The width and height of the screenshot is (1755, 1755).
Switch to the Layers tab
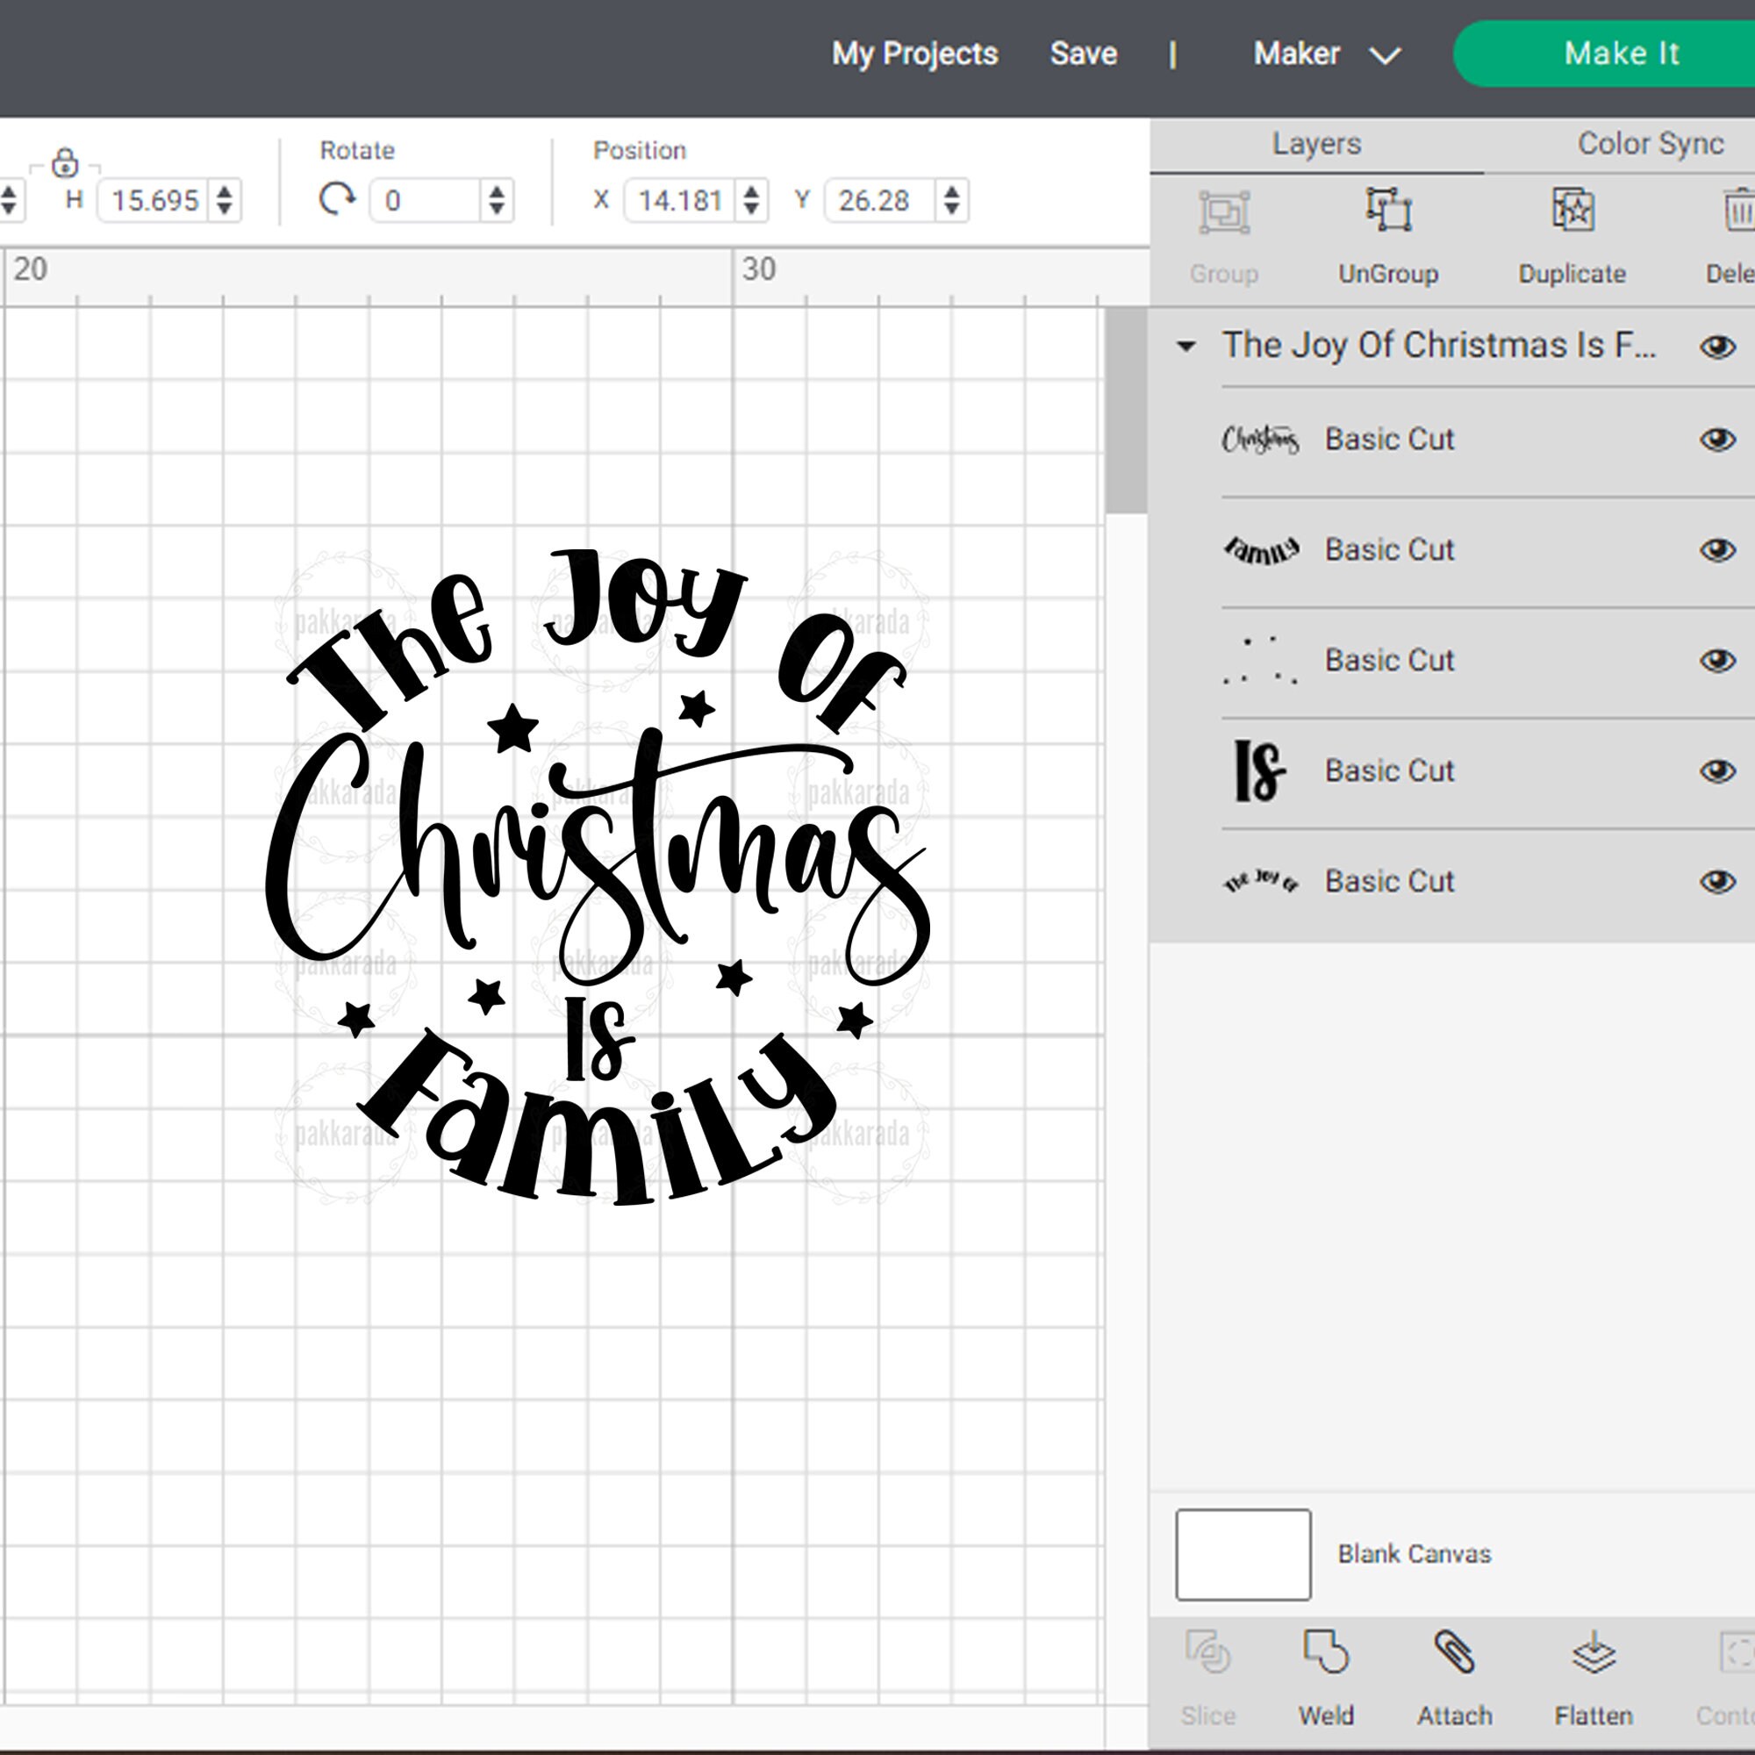[x=1316, y=144]
